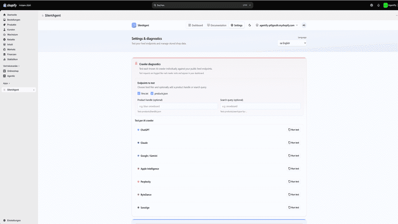
Task: Expand Apps section in sidebar
Action: pos(6,83)
